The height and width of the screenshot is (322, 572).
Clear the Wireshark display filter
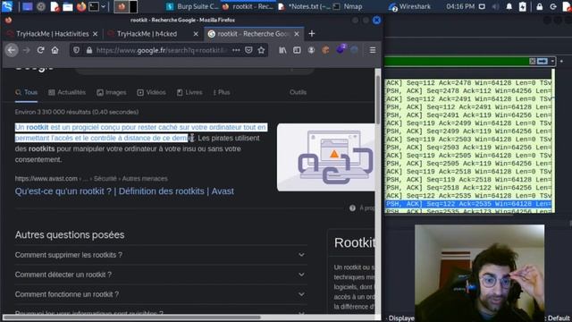click(533, 62)
